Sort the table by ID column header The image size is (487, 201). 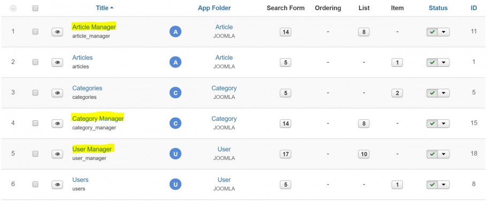click(x=474, y=8)
